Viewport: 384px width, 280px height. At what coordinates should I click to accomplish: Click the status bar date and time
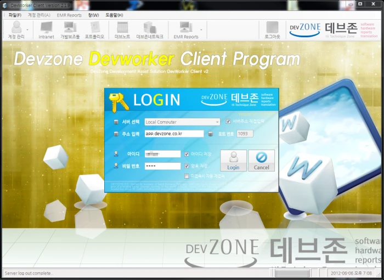click(351, 273)
